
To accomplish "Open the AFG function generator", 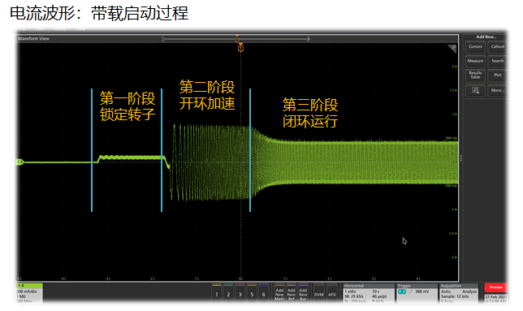I will [x=332, y=293].
